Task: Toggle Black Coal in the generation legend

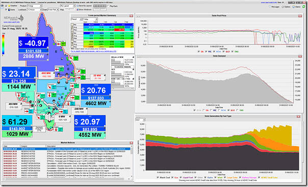Action: pos(158,178)
